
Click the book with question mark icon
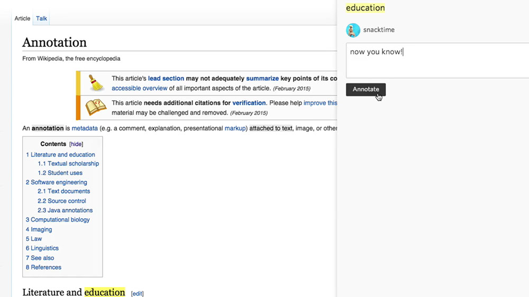coord(96,107)
